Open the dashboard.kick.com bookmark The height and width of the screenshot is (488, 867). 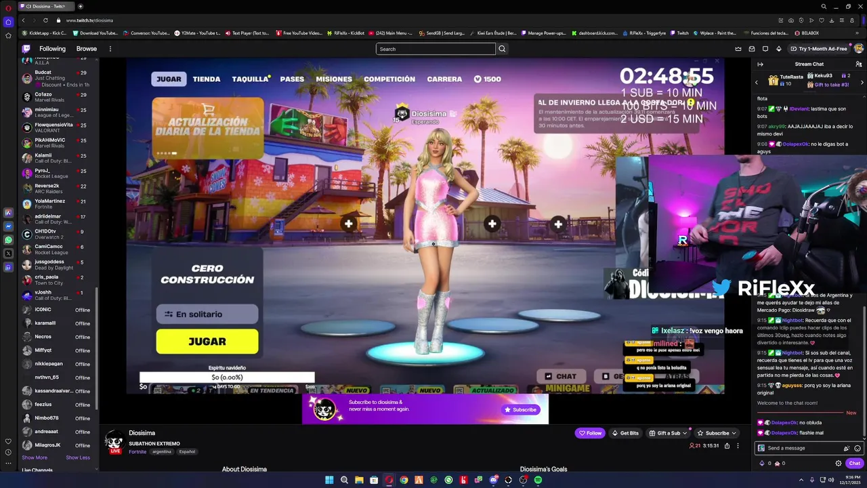coord(594,33)
